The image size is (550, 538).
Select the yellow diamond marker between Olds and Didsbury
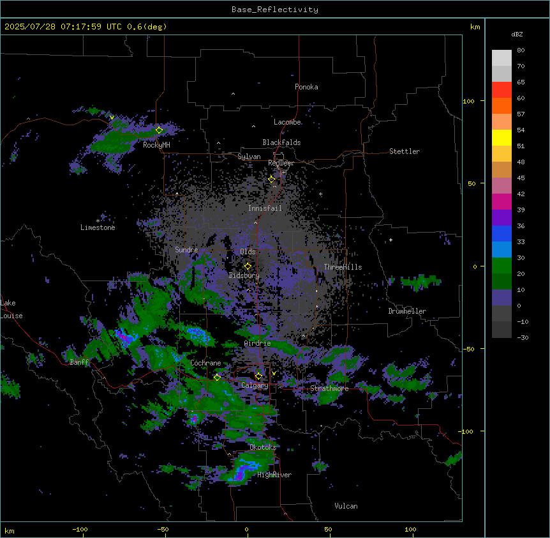248,266
